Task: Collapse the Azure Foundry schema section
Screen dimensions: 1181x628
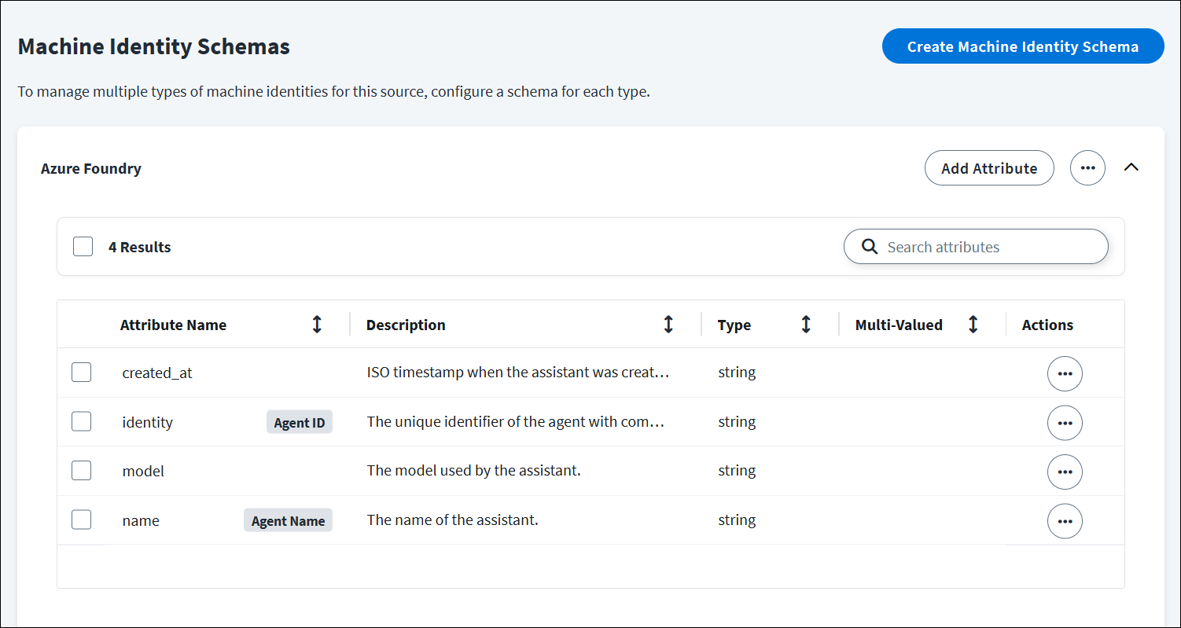Action: [x=1131, y=167]
